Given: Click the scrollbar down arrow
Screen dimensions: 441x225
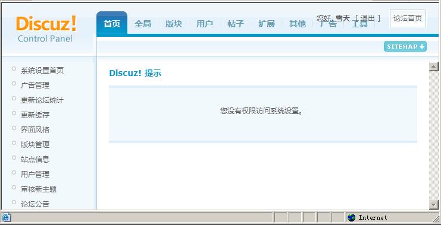Looking at the screenshot, I should [434, 205].
